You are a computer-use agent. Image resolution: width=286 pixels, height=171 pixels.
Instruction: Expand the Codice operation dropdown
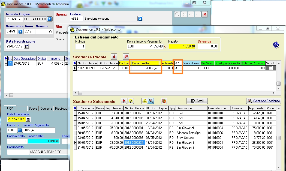tap(140, 19)
